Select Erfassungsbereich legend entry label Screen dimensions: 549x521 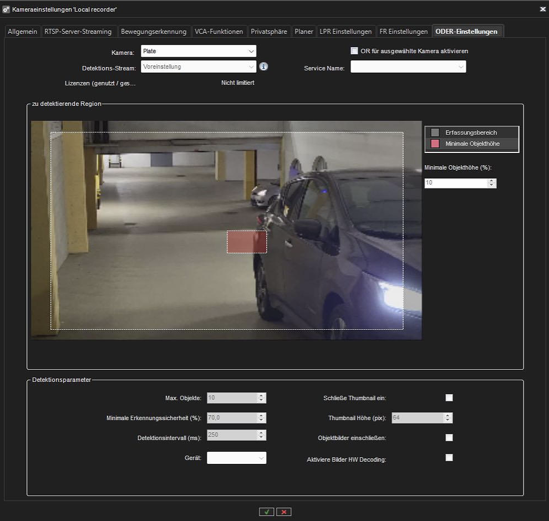pos(471,132)
